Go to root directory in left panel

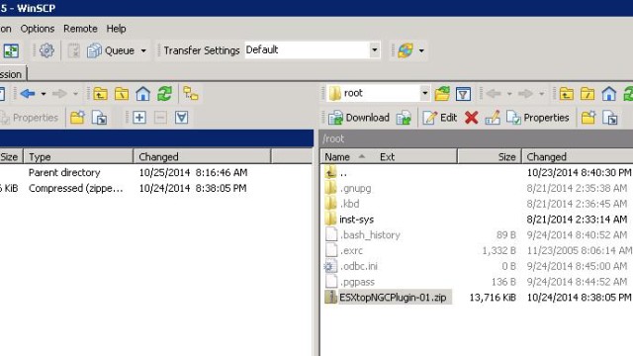point(122,94)
